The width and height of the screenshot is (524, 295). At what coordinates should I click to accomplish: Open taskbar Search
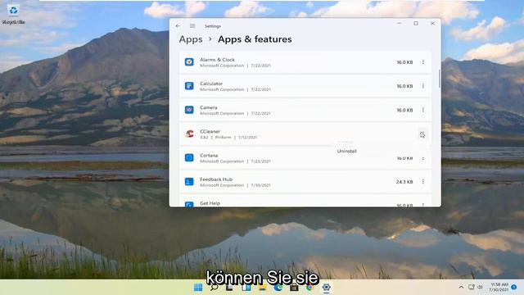[x=214, y=288]
